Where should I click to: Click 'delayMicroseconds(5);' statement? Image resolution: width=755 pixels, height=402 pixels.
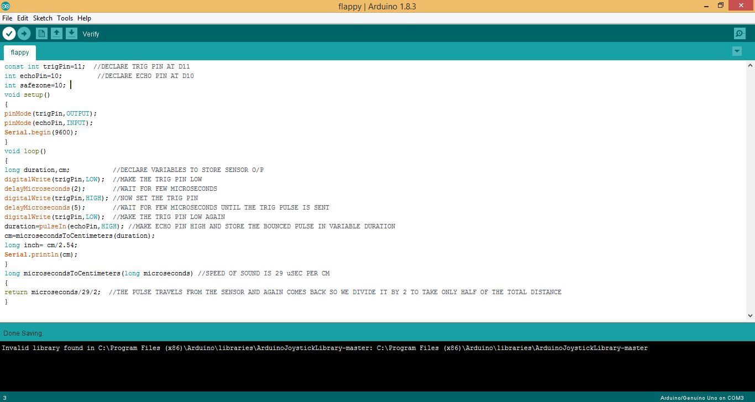[x=45, y=207]
